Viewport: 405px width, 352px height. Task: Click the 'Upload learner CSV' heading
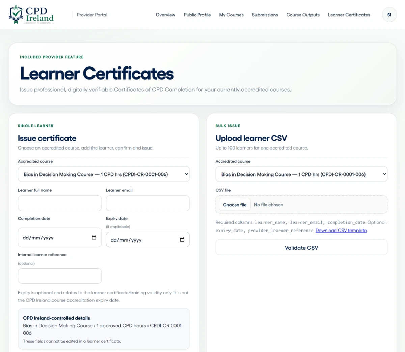251,138
